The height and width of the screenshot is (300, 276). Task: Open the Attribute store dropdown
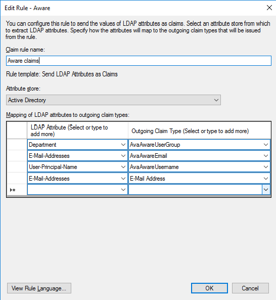pyautogui.click(x=113, y=100)
